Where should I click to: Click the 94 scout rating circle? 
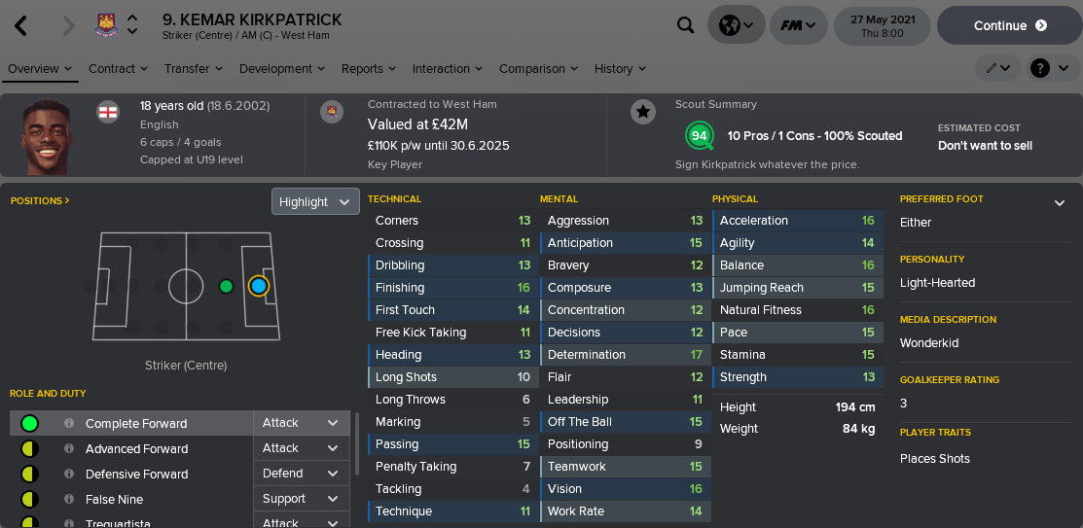699,135
